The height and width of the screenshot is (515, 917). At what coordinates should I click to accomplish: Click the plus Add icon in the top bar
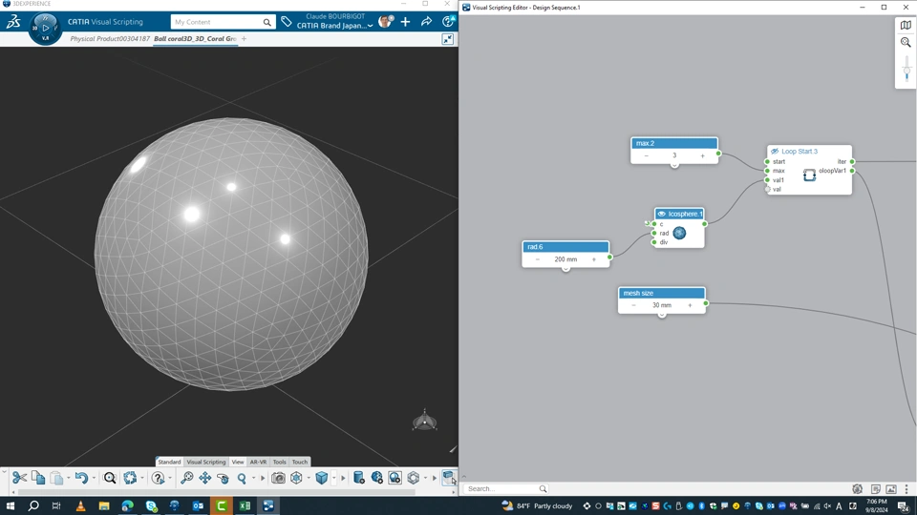[x=405, y=22]
